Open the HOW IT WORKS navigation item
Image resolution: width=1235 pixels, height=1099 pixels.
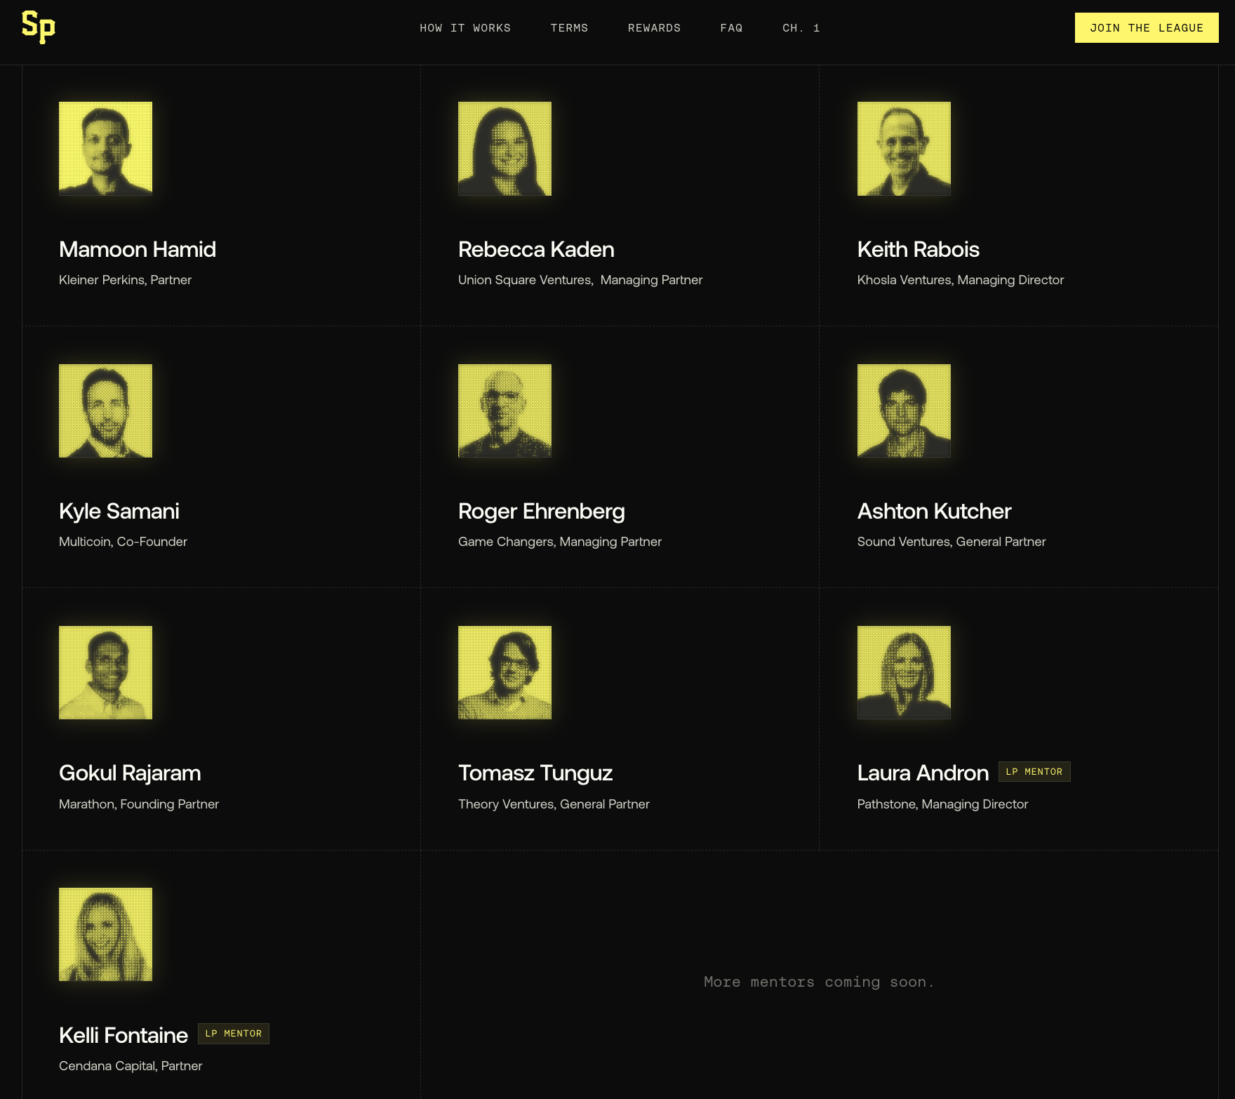pyautogui.click(x=465, y=28)
